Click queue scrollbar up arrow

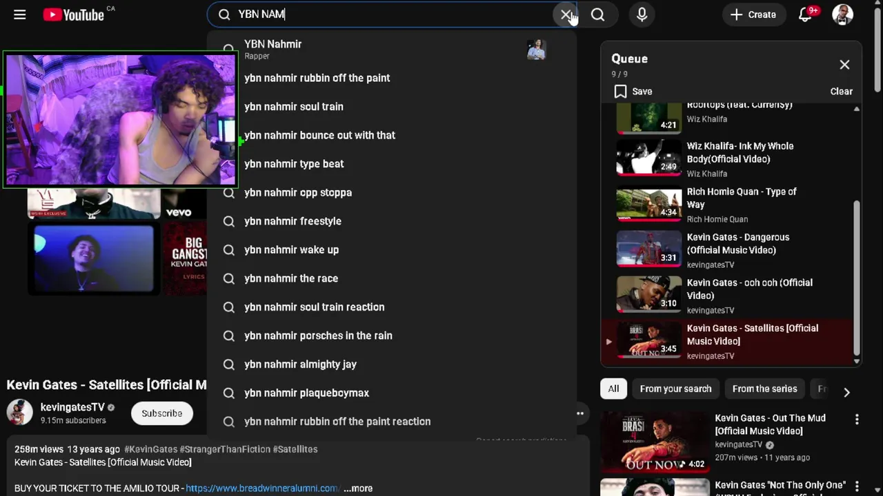[x=857, y=109]
